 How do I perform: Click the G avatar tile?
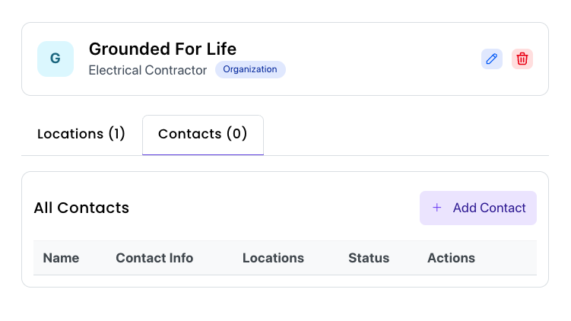[56, 59]
